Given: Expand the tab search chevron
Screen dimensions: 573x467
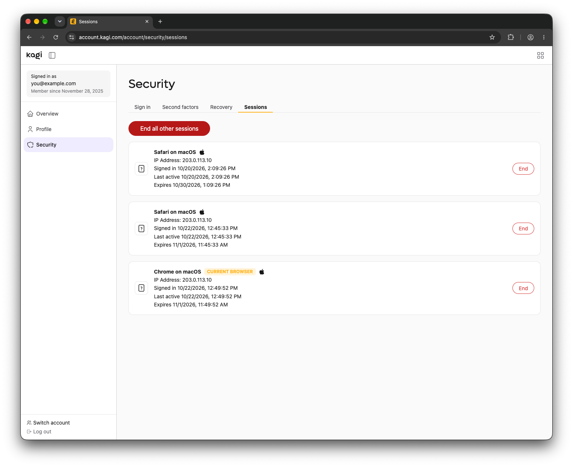Looking at the screenshot, I should (60, 21).
